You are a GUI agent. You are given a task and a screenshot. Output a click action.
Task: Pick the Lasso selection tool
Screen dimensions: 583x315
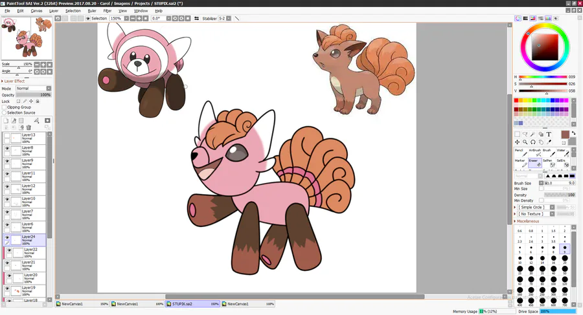pyautogui.click(x=525, y=134)
